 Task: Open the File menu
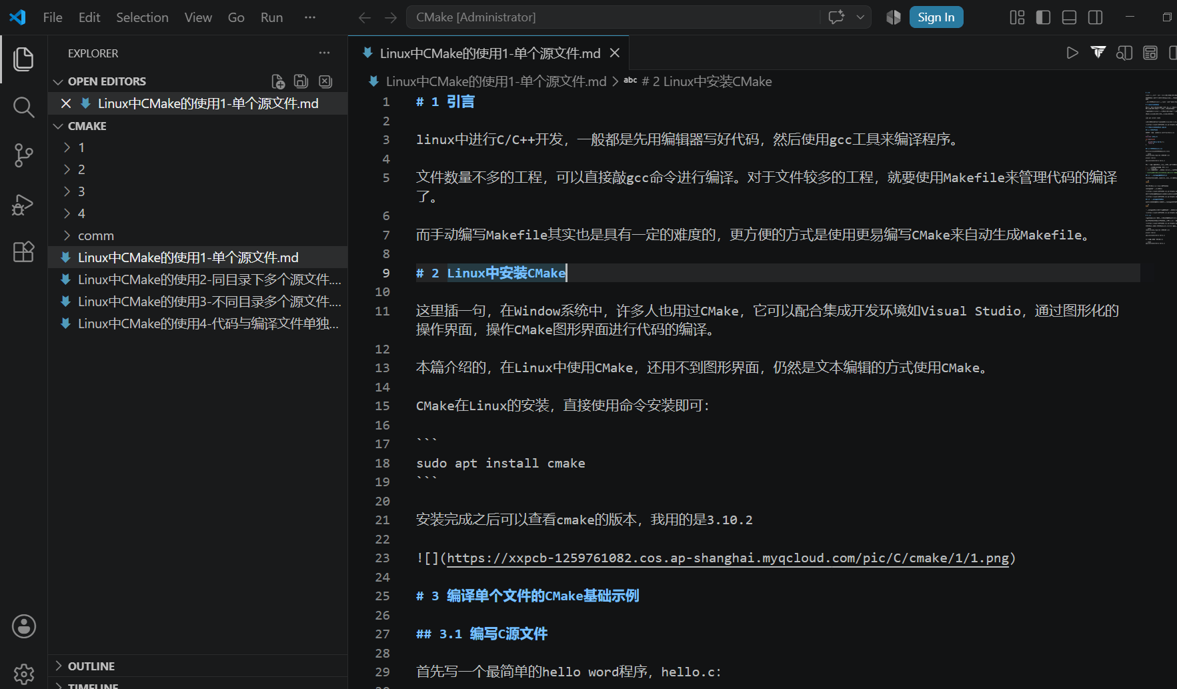point(53,17)
